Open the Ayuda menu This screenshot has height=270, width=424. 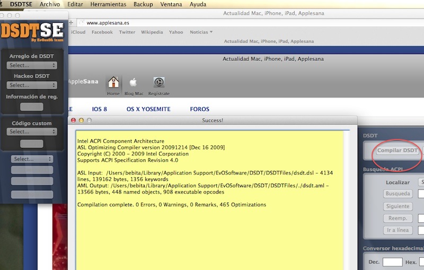[x=198, y=4]
